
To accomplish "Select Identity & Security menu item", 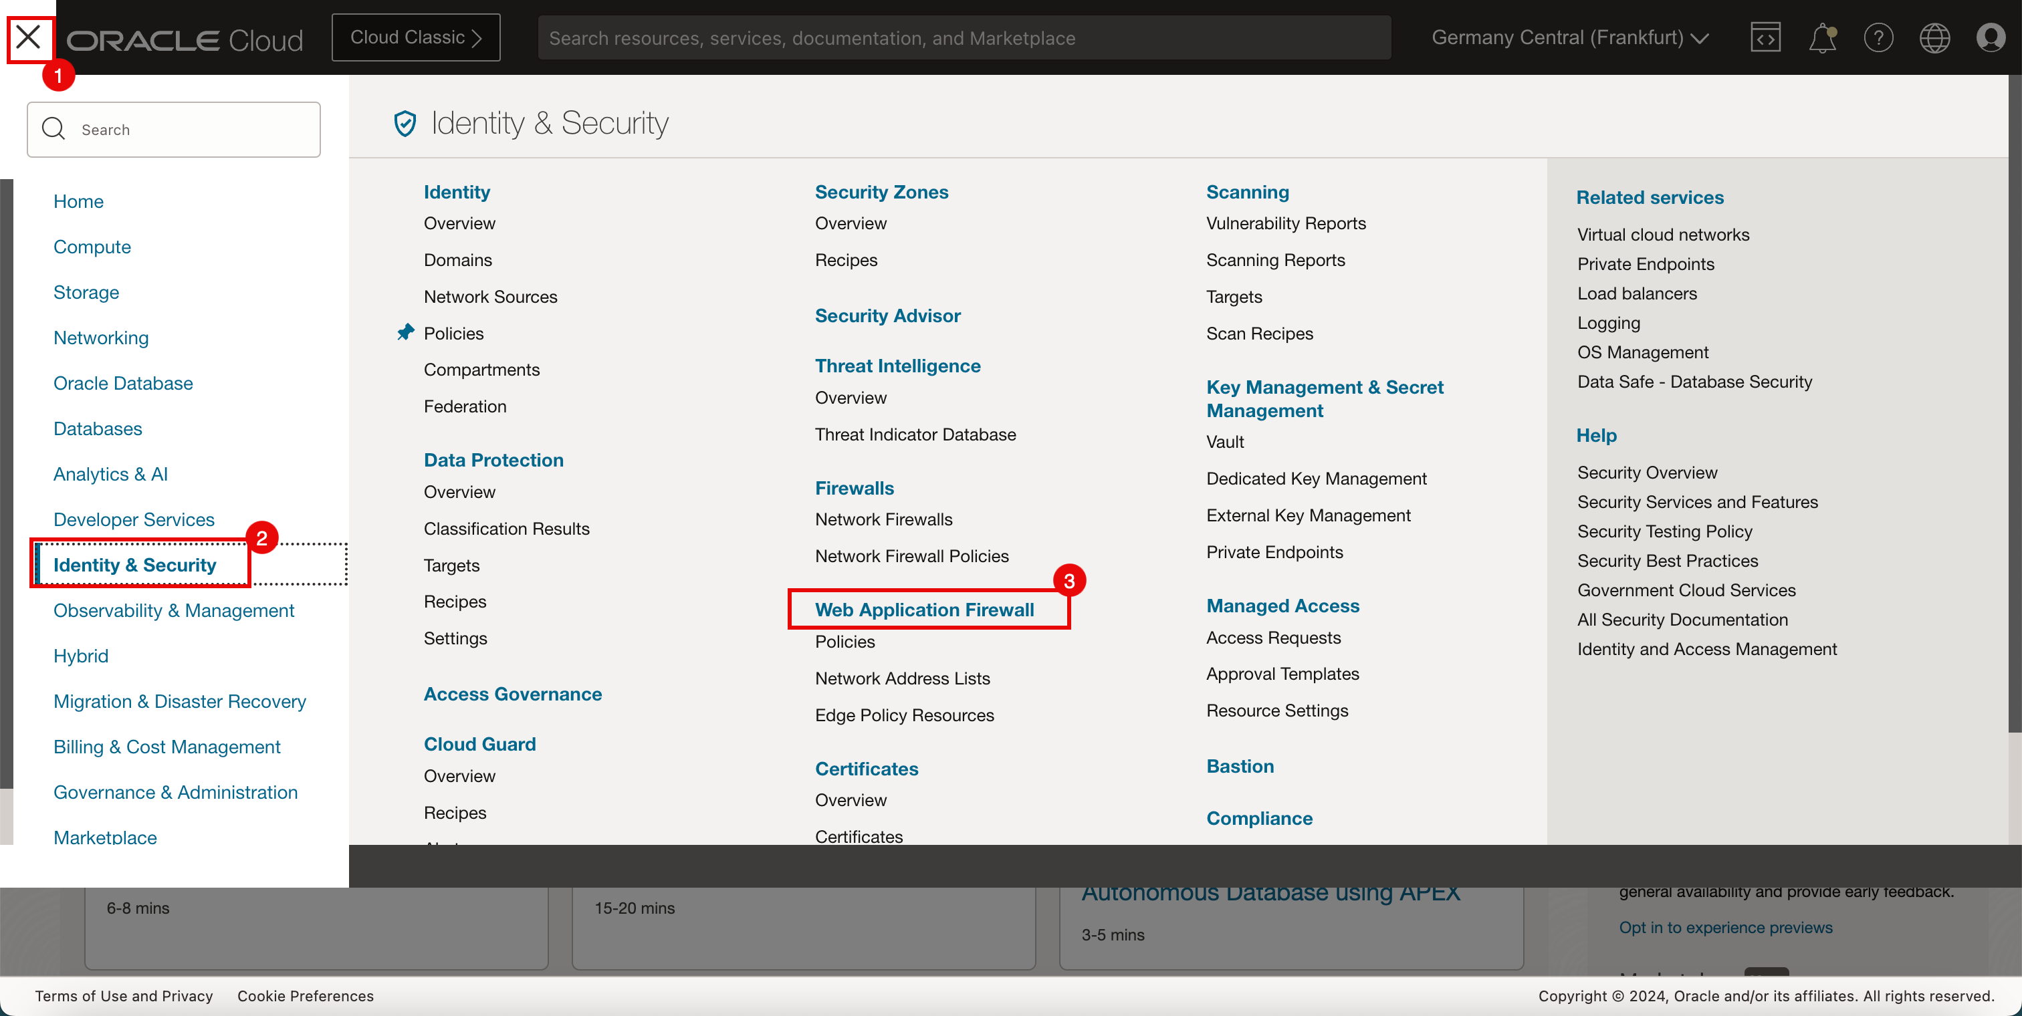I will click(134, 563).
